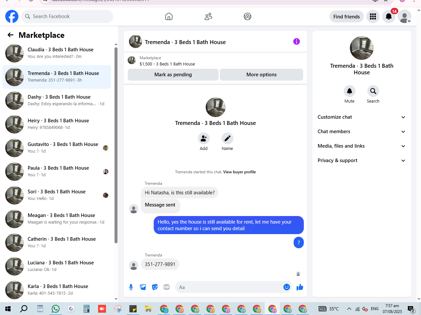Click the Mark as pending button

pyautogui.click(x=173, y=75)
